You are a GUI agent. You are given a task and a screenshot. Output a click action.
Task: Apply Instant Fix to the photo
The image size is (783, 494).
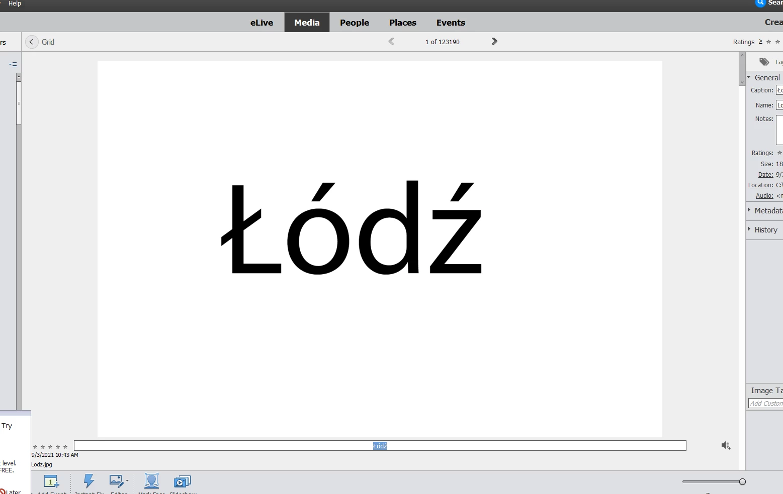[x=89, y=481]
